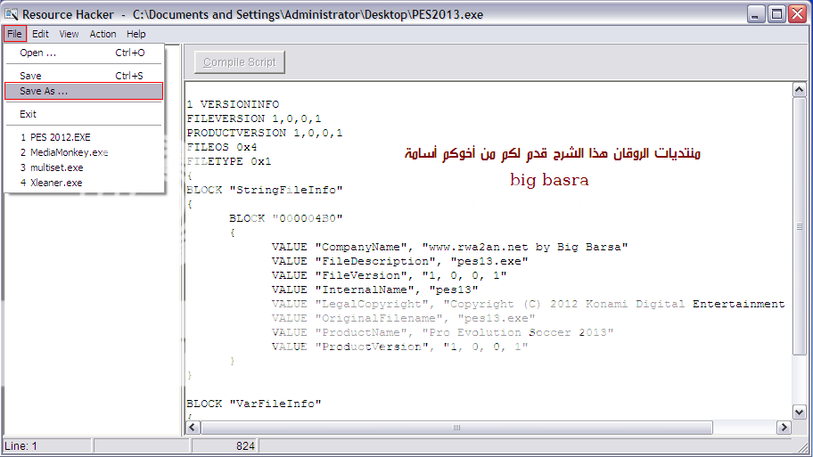Click the PRODUCTVERSION 1,0,0,1 line
This screenshot has height=457, width=813.
265,133
